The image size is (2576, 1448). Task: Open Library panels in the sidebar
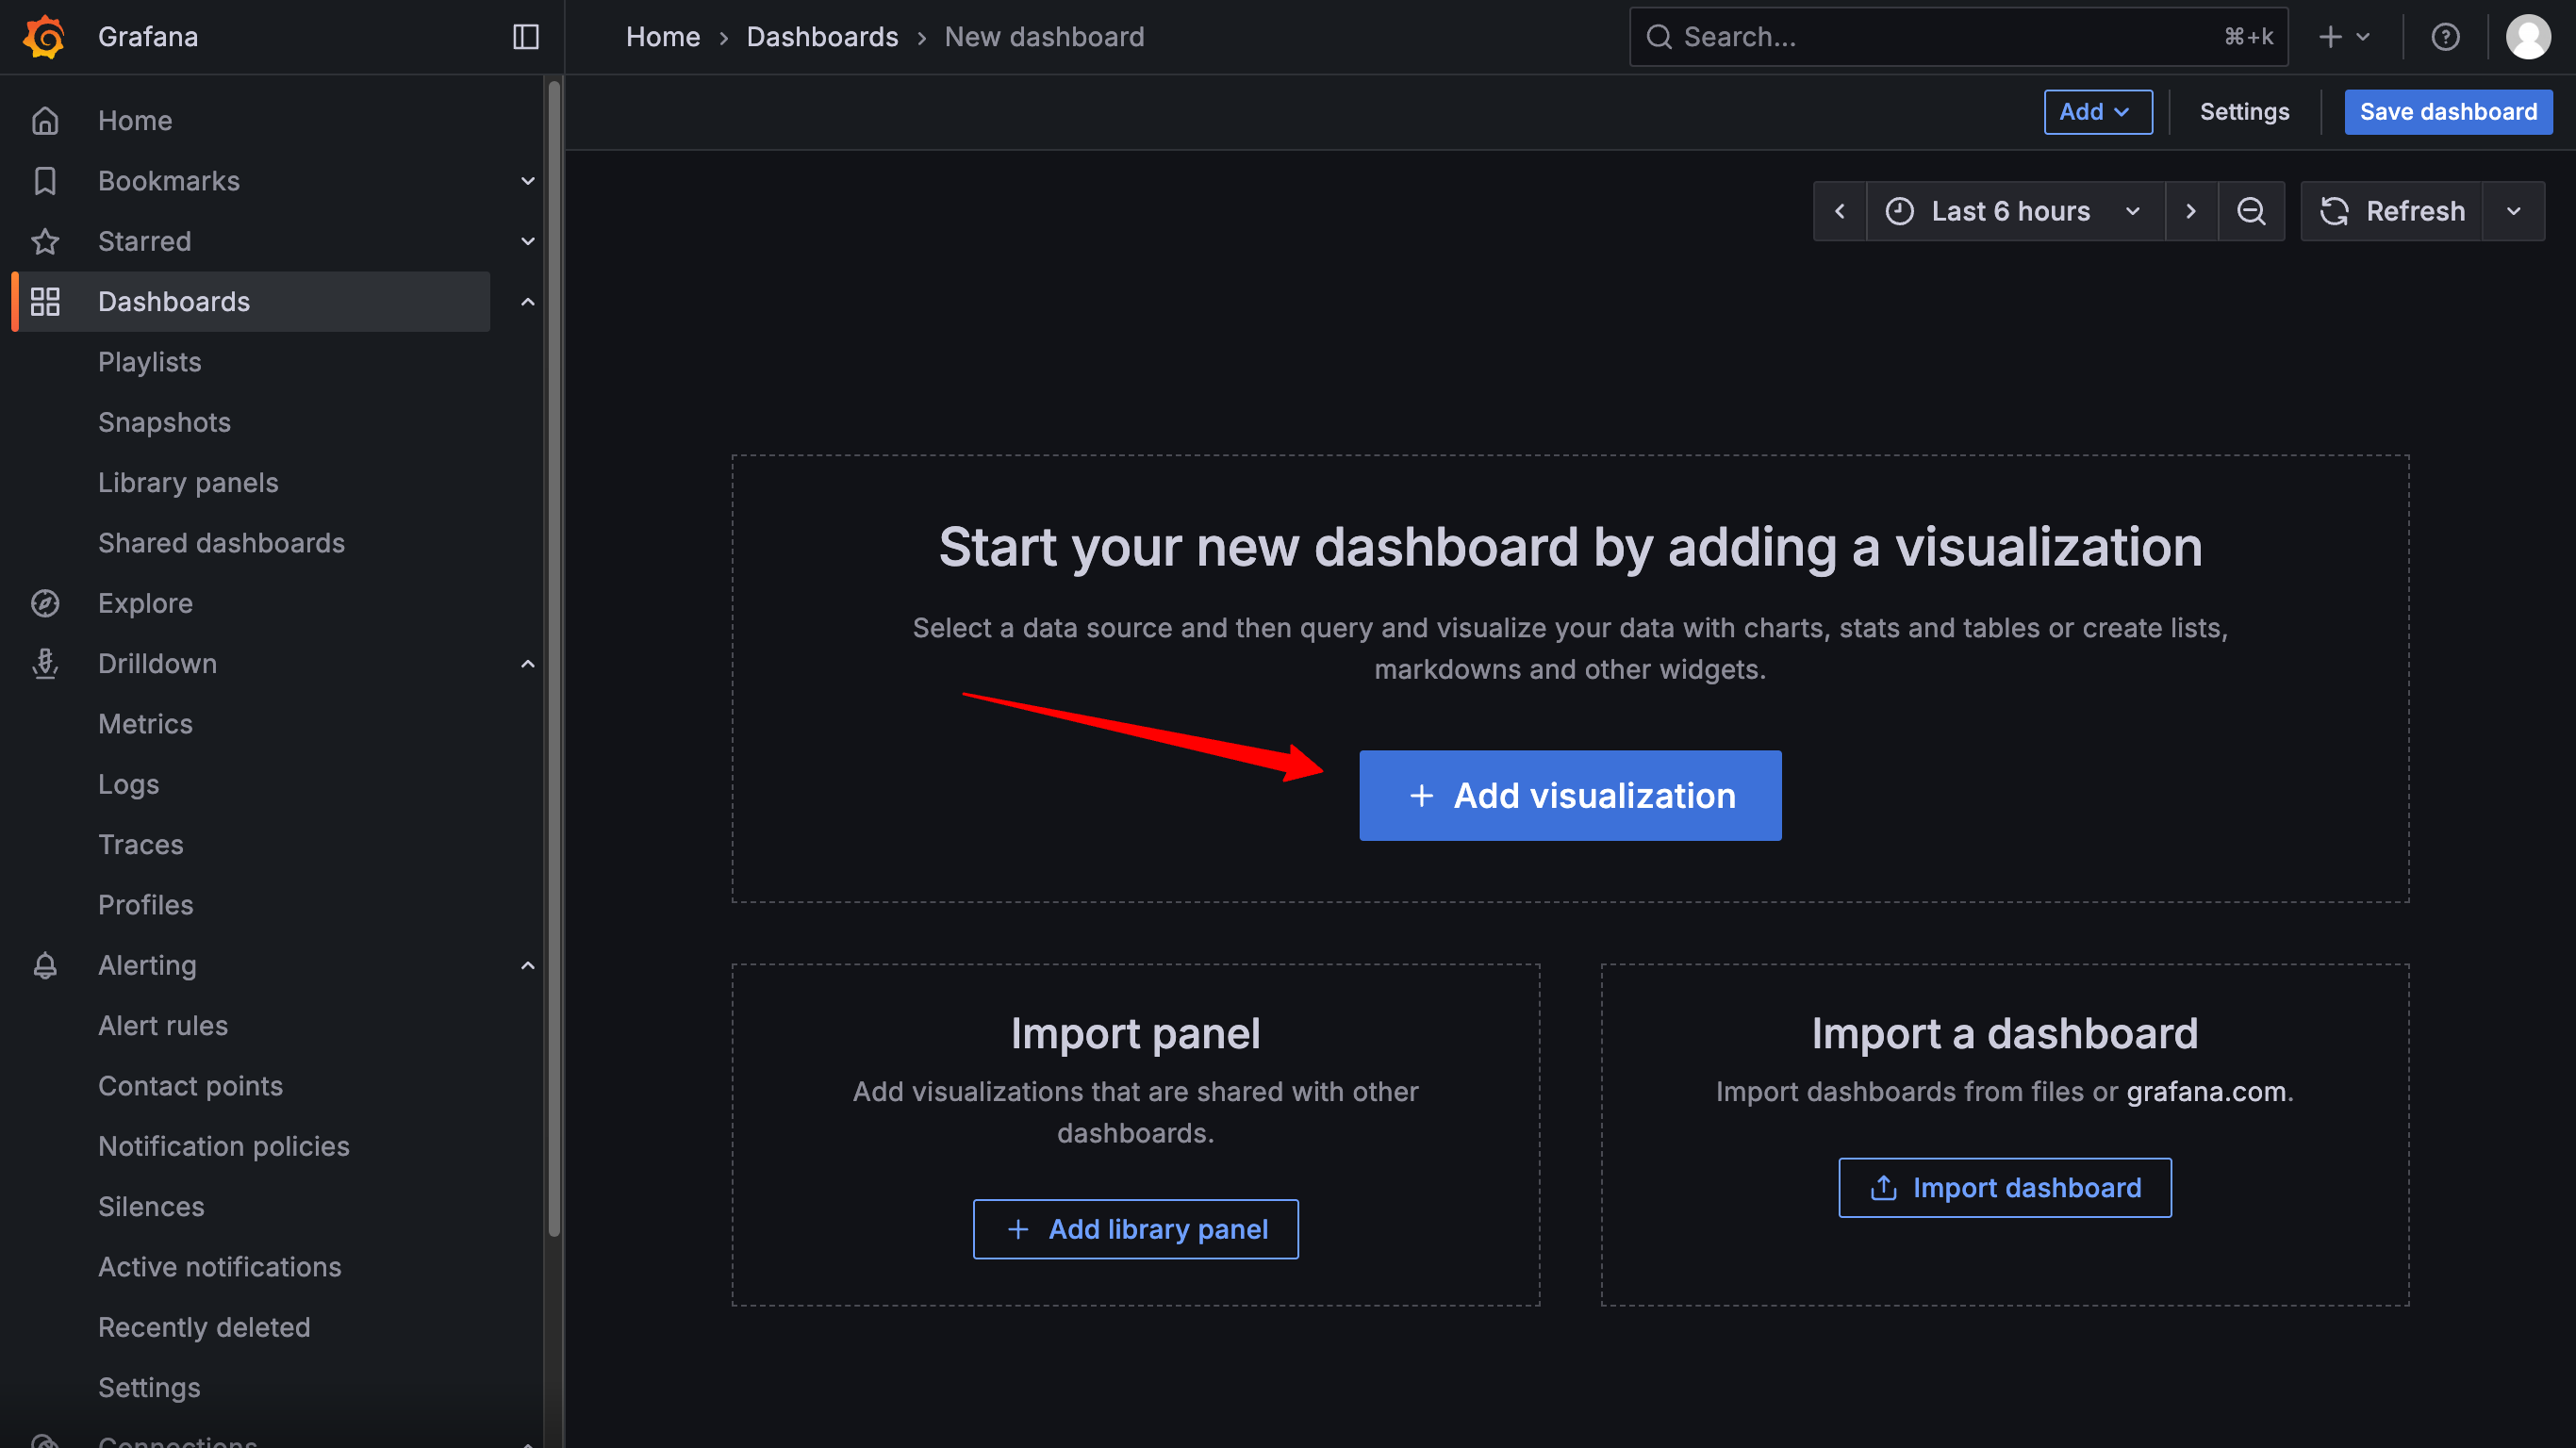click(x=188, y=483)
